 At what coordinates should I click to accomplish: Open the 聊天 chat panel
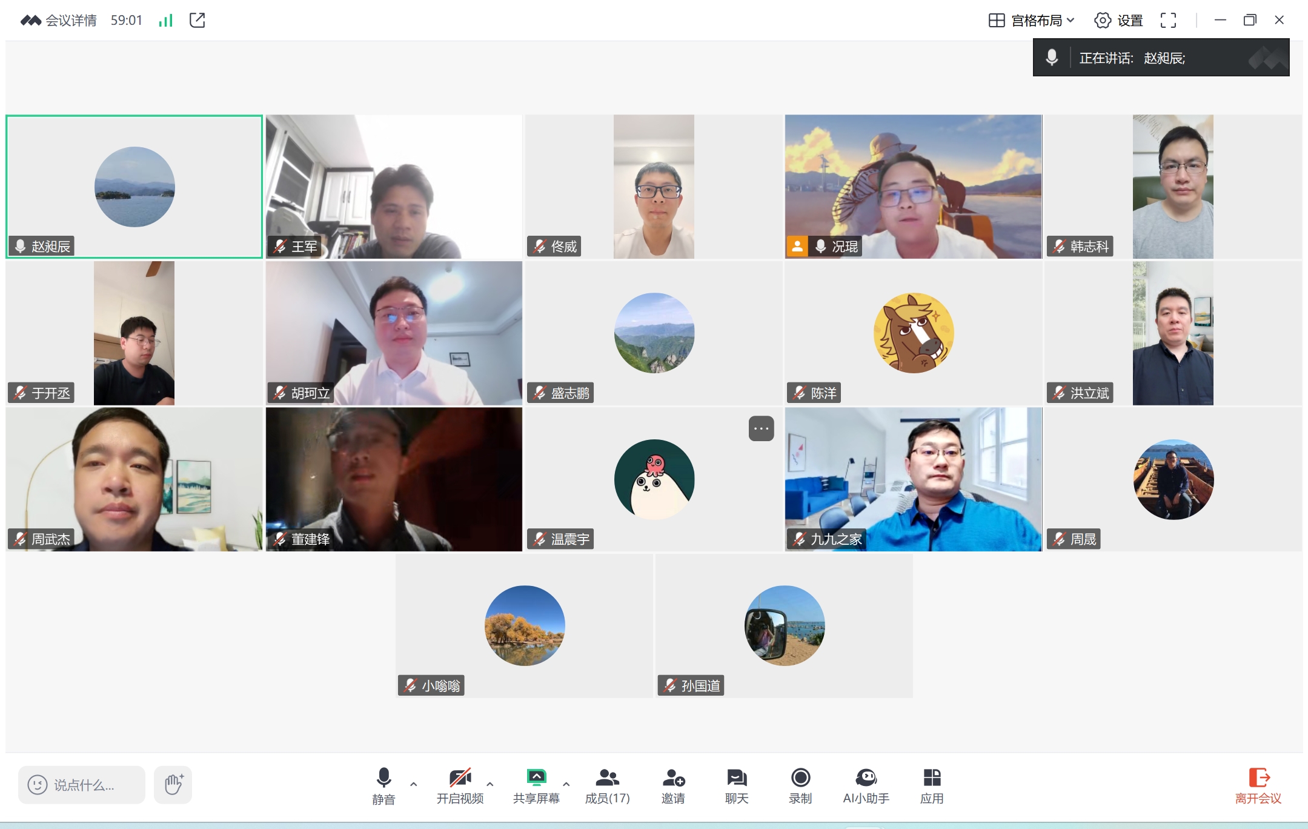click(x=737, y=785)
